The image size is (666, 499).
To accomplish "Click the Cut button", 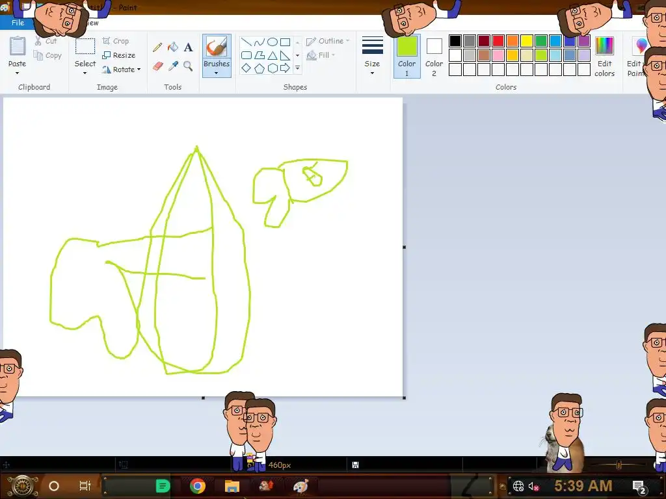I will pos(46,41).
